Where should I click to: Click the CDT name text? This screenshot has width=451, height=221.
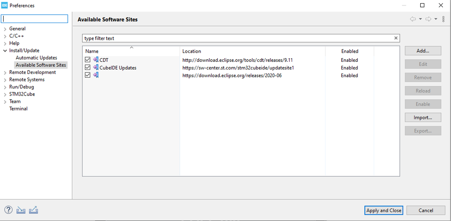104,60
